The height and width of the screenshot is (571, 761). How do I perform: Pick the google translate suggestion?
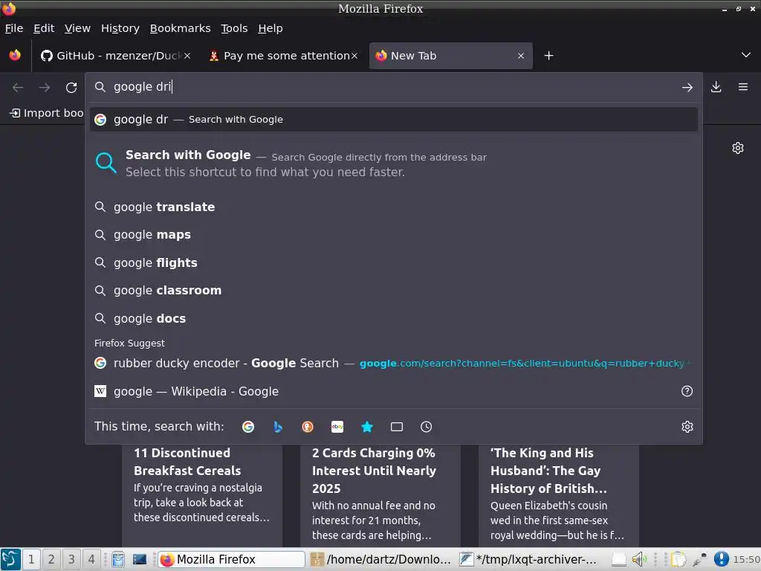394,207
